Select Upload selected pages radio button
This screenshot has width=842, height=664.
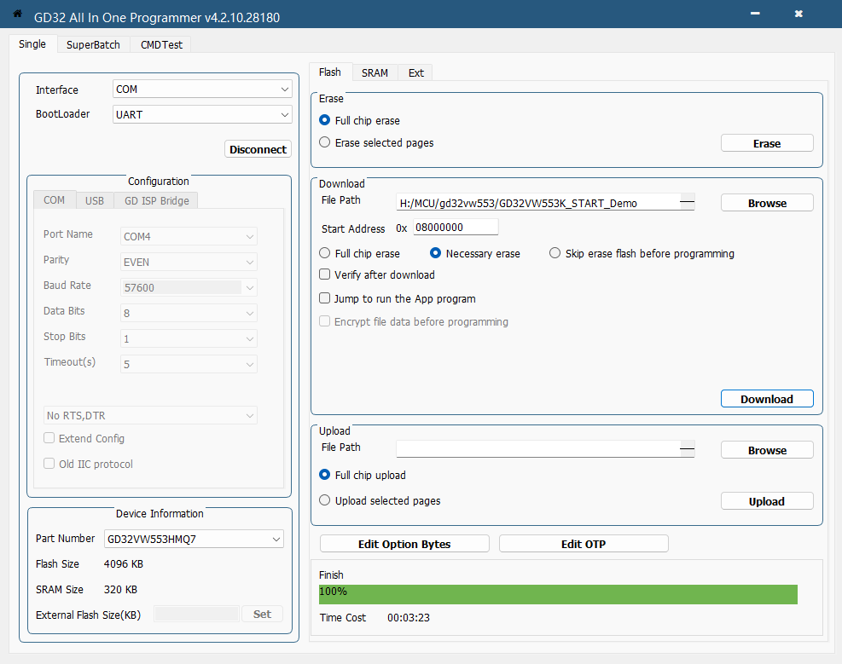click(x=324, y=500)
